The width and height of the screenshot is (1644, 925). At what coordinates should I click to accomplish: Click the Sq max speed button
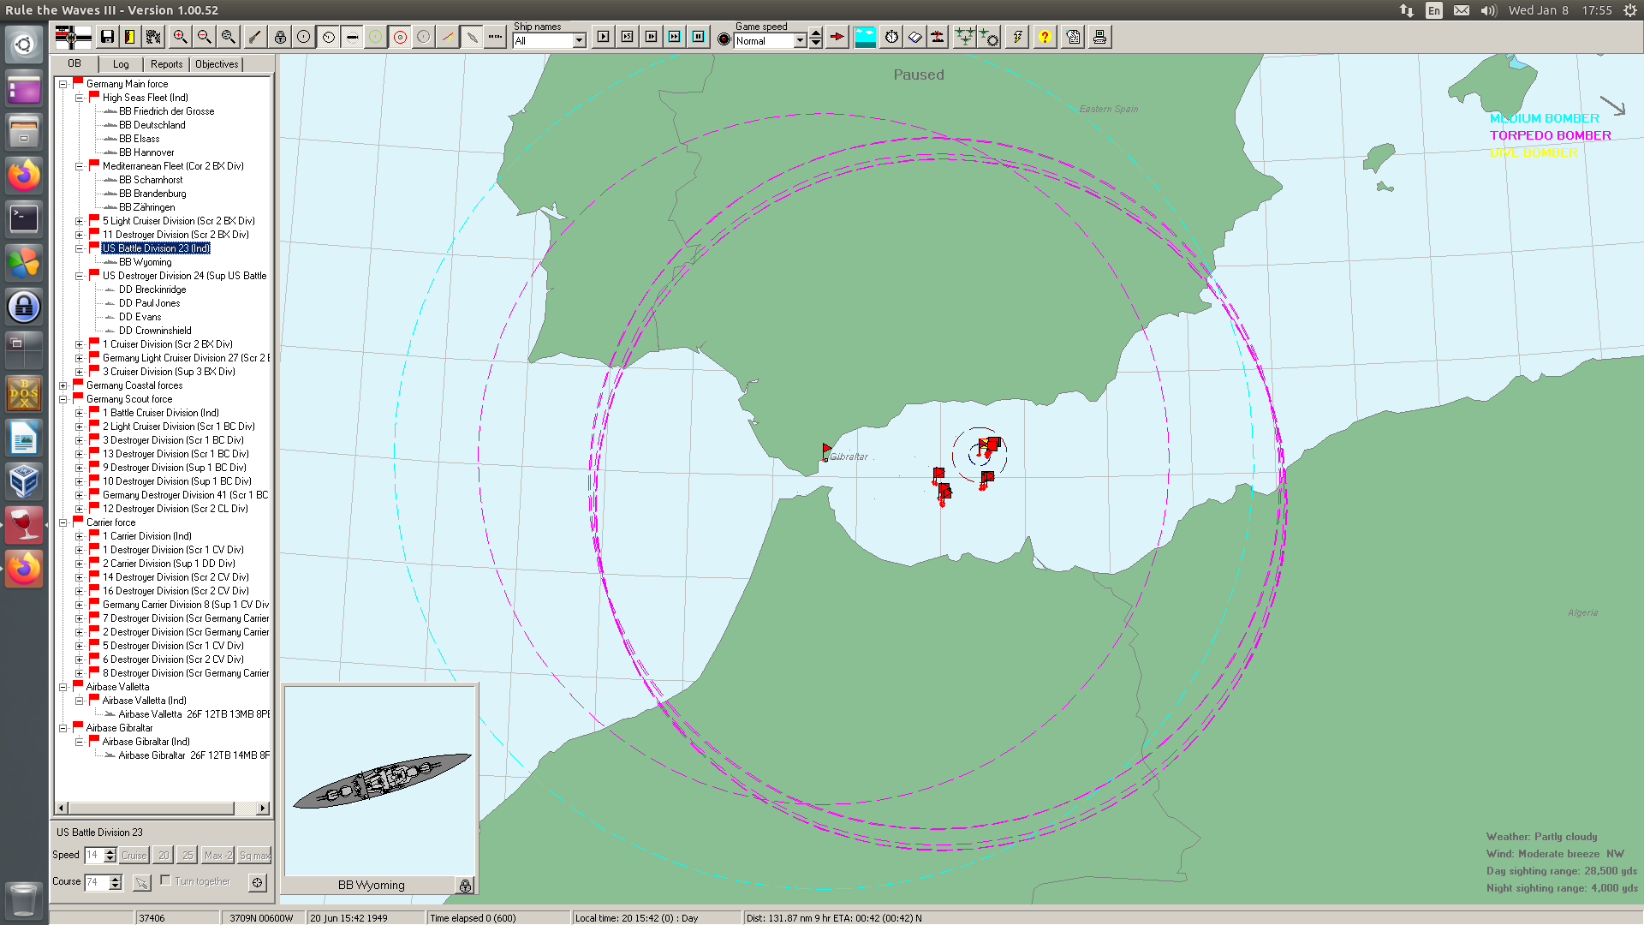coord(254,855)
